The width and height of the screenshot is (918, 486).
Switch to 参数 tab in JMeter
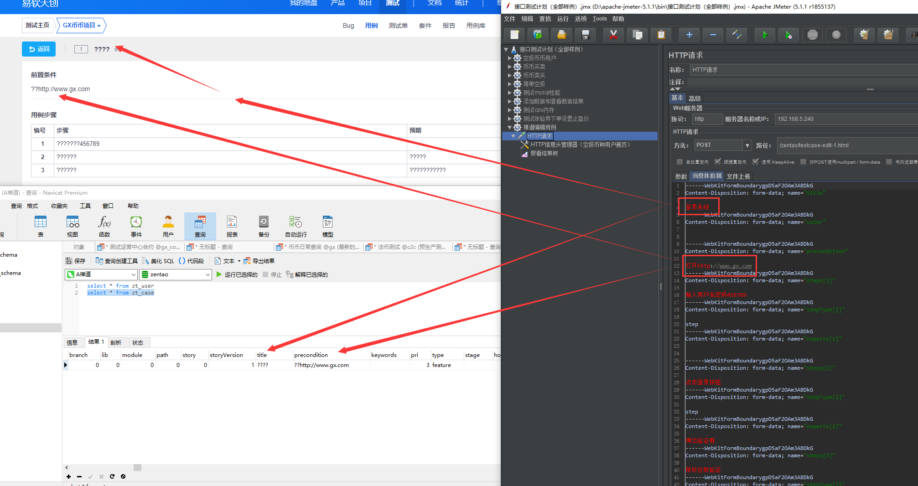coord(681,176)
